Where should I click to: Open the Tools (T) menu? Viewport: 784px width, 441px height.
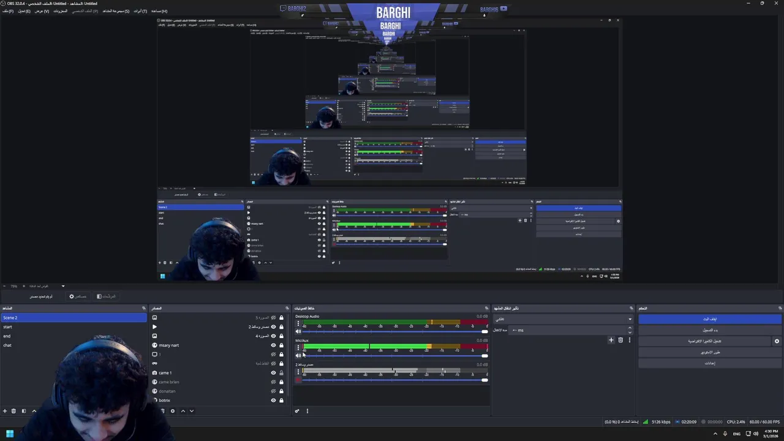tap(140, 11)
